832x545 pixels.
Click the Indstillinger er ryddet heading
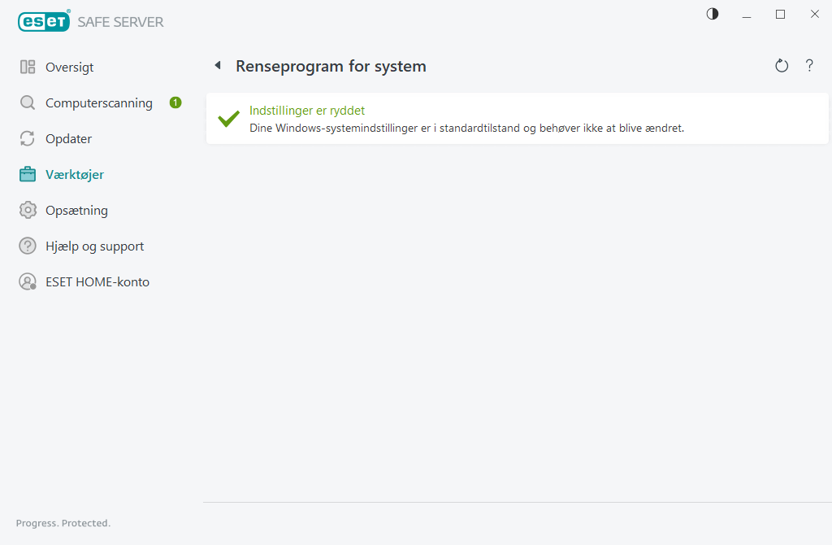point(307,110)
